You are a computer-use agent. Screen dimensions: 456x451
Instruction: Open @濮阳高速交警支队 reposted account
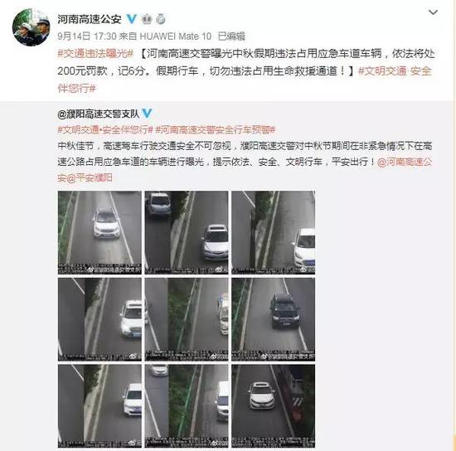coord(99,114)
